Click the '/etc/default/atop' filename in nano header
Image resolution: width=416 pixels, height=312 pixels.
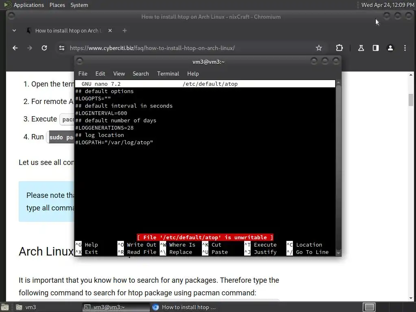(210, 84)
